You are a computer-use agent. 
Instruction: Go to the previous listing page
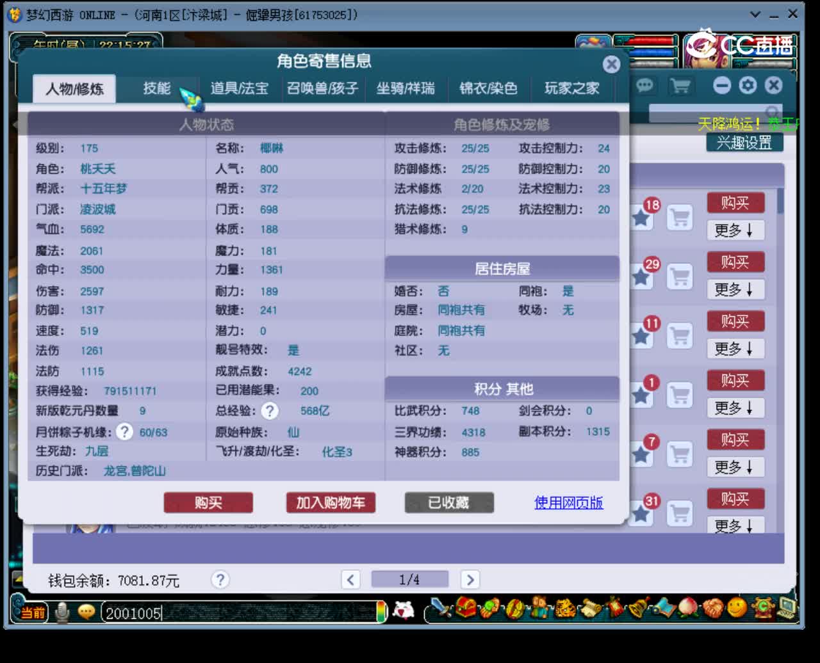click(x=350, y=580)
